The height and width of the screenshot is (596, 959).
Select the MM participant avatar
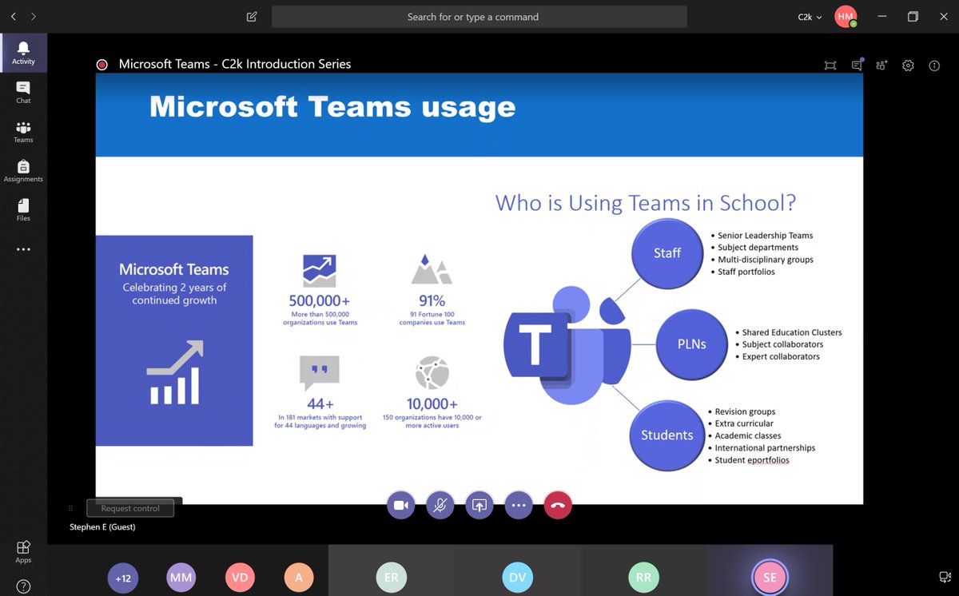click(x=181, y=578)
